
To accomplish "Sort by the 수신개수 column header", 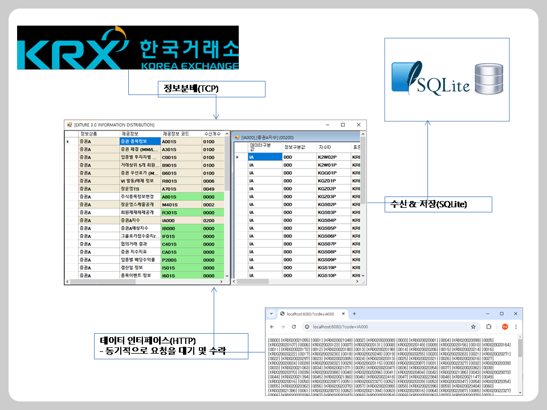I will pos(213,134).
